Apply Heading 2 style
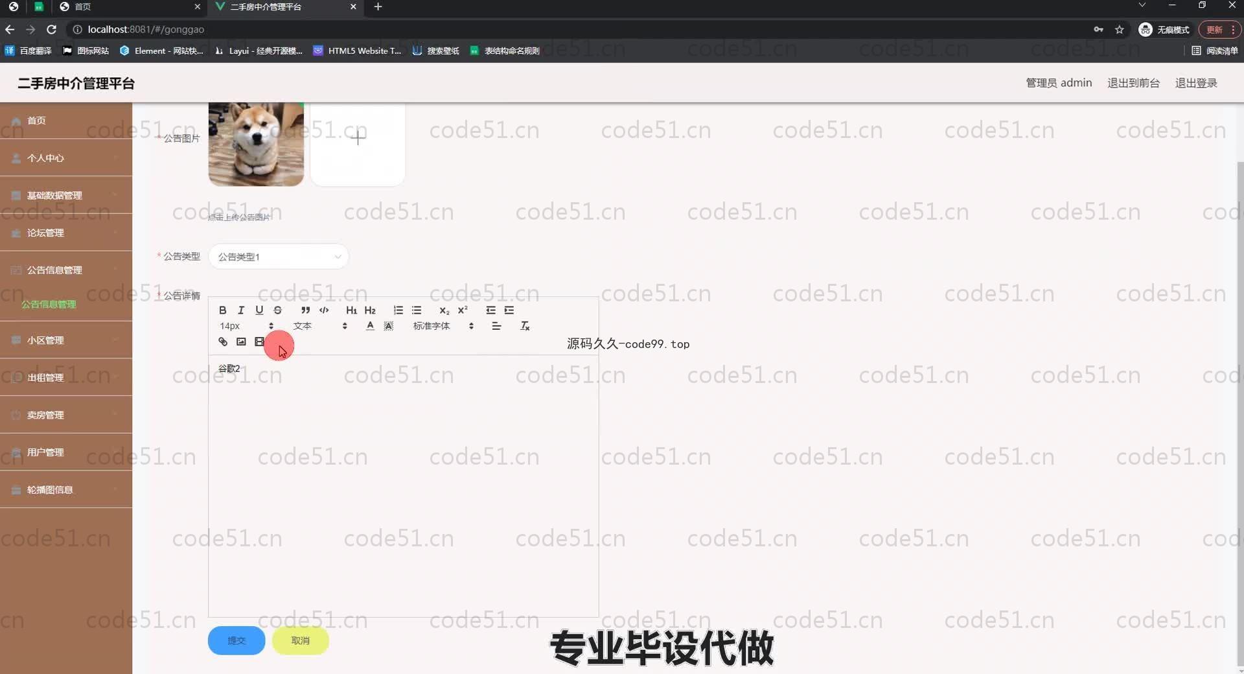Image resolution: width=1244 pixels, height=674 pixels. coord(370,310)
